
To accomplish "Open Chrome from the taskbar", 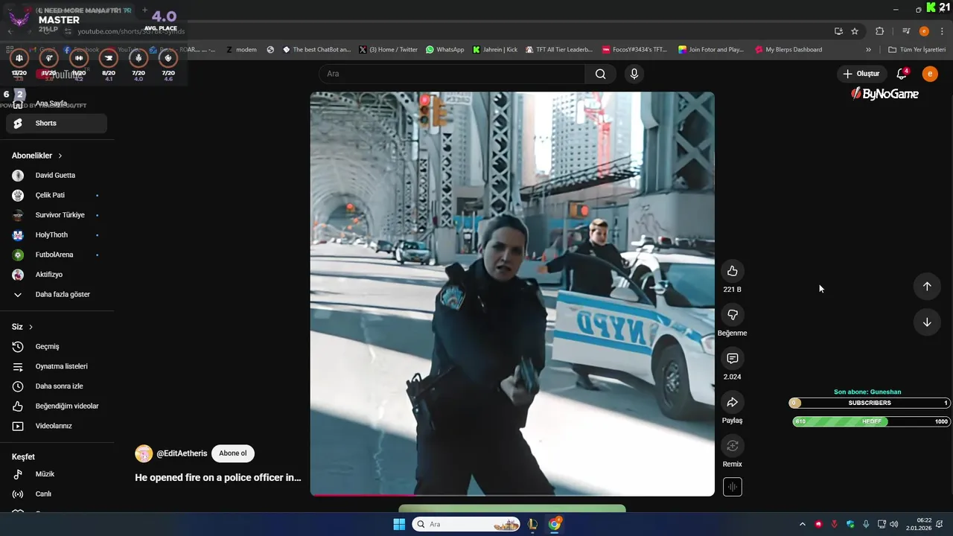I will click(x=555, y=524).
